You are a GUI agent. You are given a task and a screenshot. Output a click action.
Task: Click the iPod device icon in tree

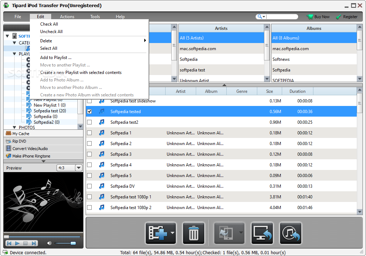pyautogui.click(x=15, y=36)
